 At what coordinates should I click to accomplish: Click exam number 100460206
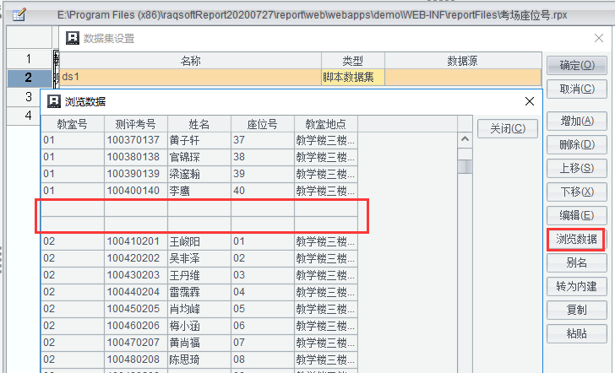136,326
